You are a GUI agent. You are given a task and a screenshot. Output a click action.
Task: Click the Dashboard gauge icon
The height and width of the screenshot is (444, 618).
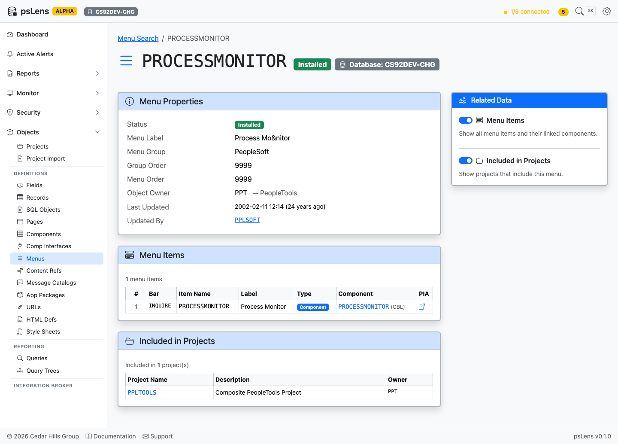click(x=10, y=34)
